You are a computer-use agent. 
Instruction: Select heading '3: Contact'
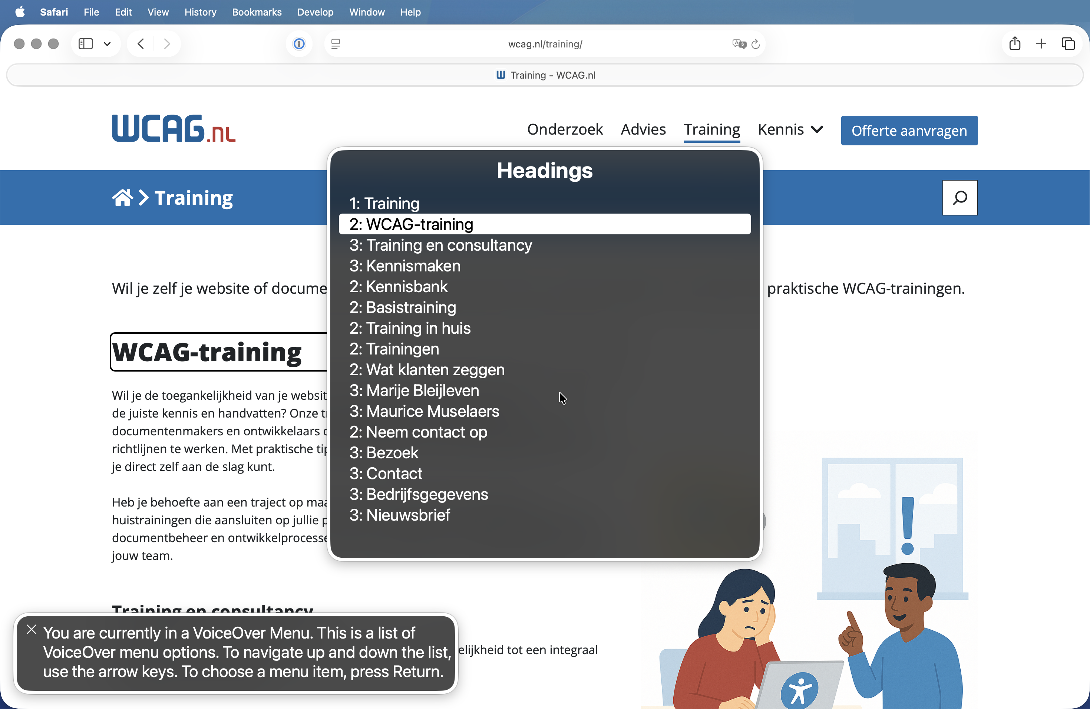[545, 474]
